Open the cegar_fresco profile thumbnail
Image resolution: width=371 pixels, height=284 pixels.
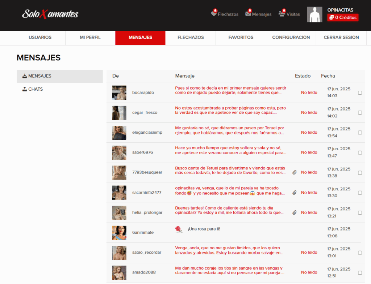(x=119, y=113)
